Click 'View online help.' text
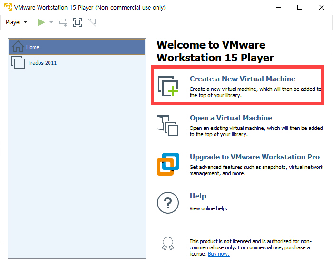 click(208, 208)
